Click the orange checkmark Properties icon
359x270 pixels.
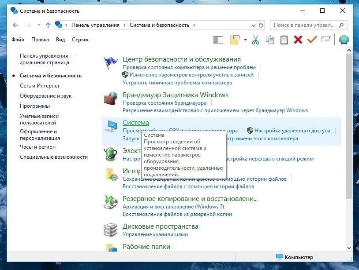coord(312,39)
